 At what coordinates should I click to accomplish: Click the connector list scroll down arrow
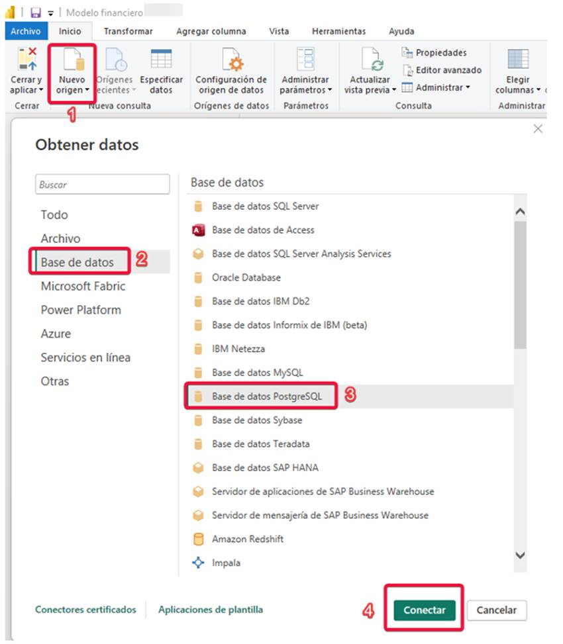[520, 555]
